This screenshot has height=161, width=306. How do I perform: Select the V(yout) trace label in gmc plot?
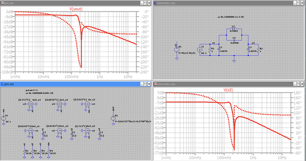click(x=76, y=9)
